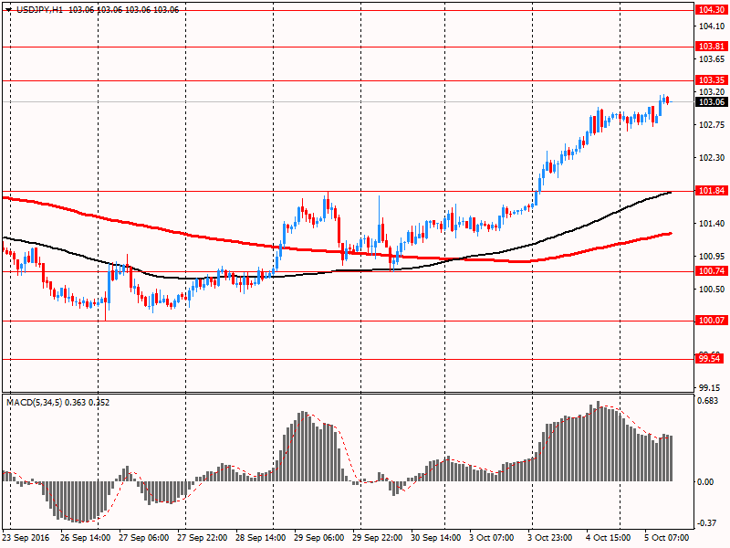730x548 pixels.
Task: Click the MACD scale value 0.00
Action: coord(705,482)
